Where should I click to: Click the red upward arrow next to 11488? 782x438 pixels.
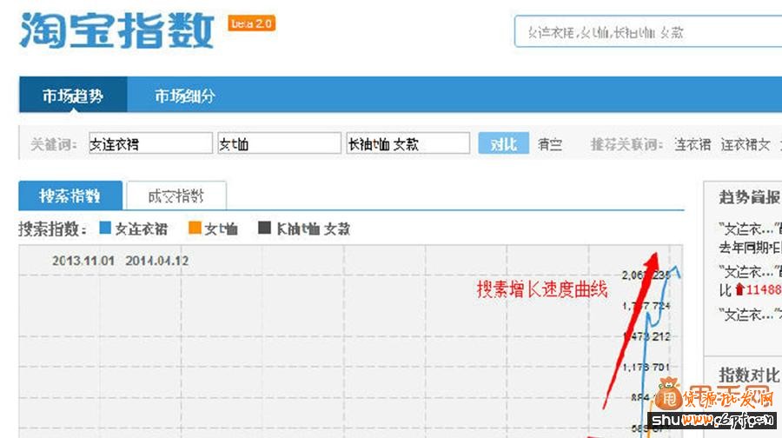tap(739, 289)
